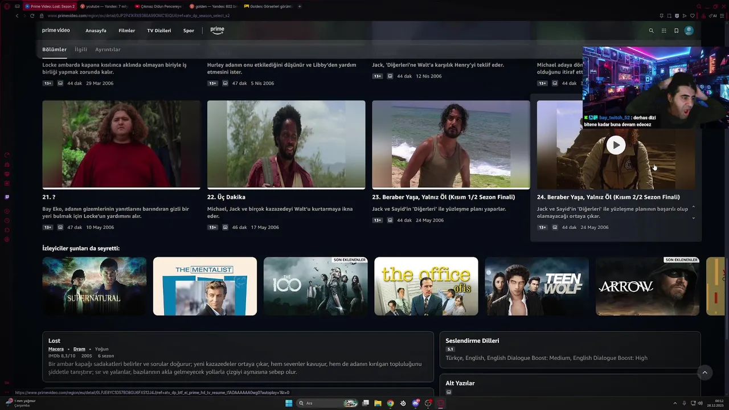Open Google Chrome from the taskbar

click(x=390, y=403)
